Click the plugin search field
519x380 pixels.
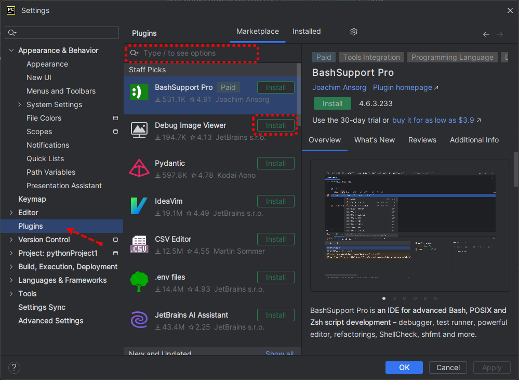192,53
